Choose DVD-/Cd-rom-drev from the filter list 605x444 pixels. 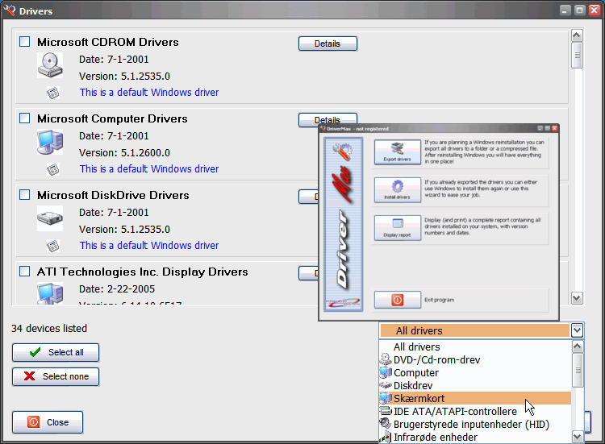(475, 359)
